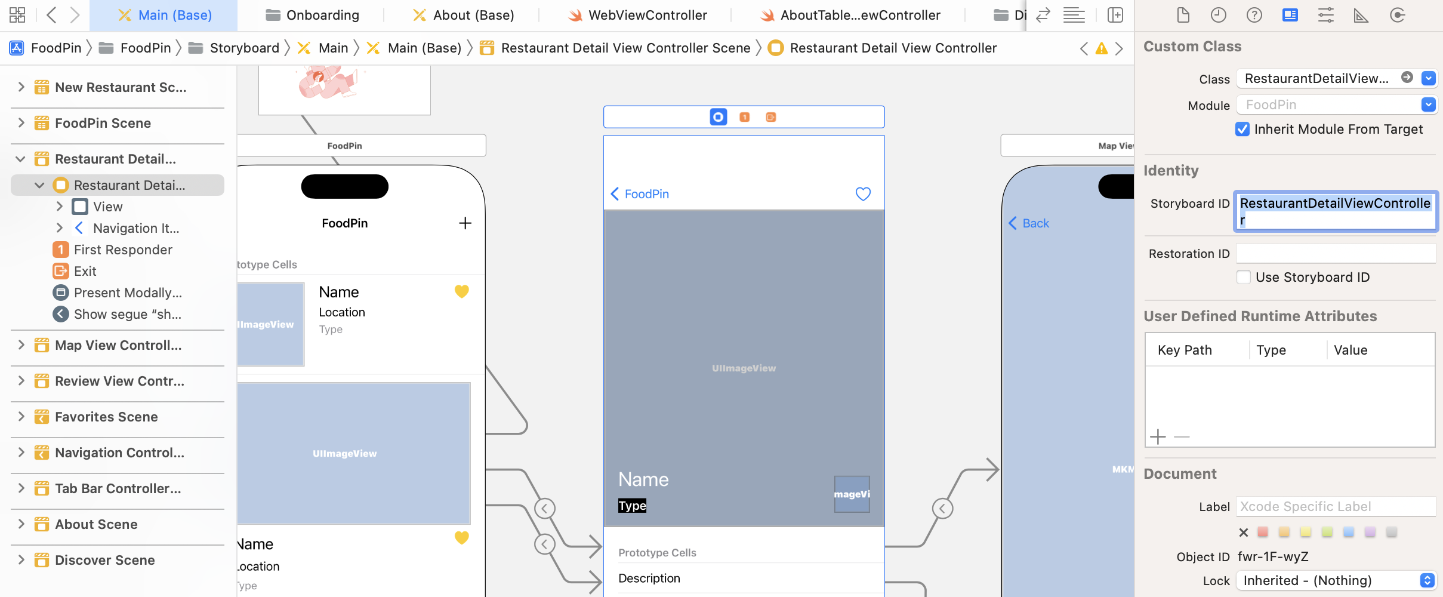The width and height of the screenshot is (1443, 597).
Task: Open the Module dropdown
Action: tap(1427, 104)
